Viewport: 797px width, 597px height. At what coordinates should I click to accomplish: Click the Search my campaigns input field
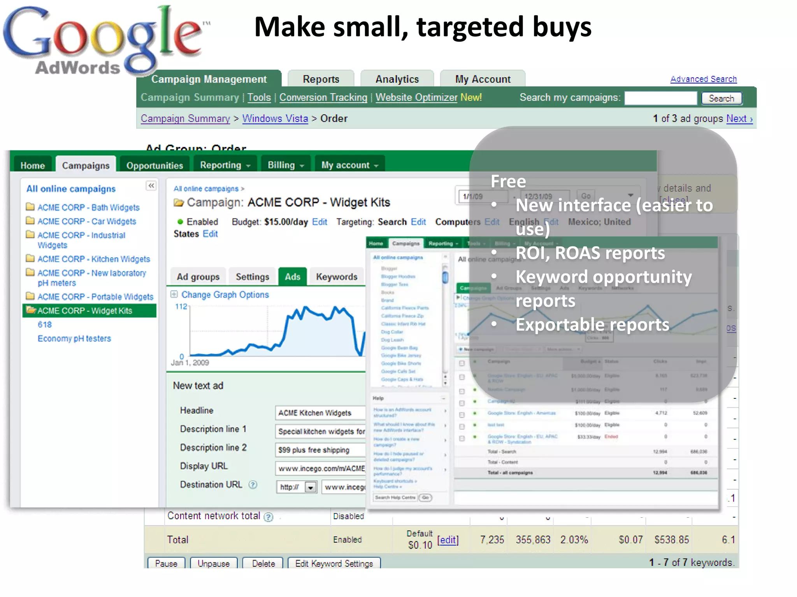661,98
